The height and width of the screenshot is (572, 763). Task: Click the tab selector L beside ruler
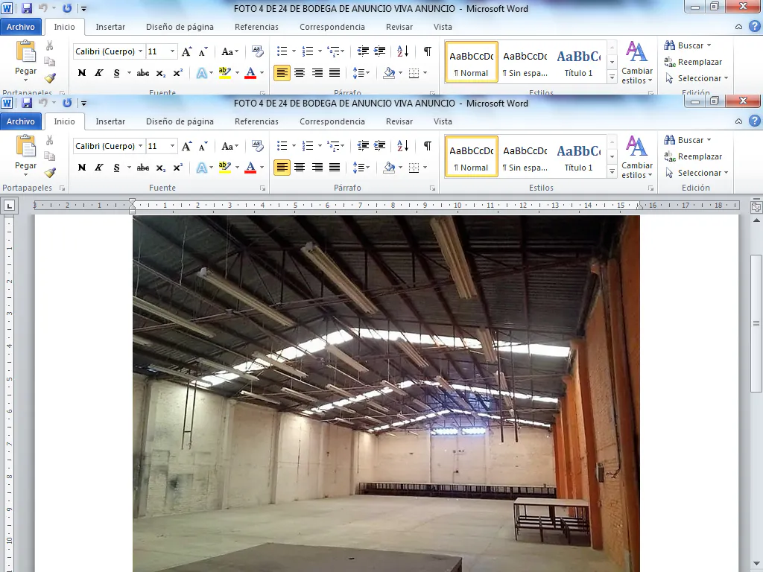pyautogui.click(x=9, y=206)
